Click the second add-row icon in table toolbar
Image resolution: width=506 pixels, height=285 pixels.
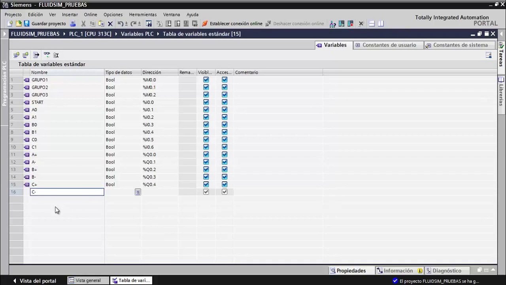[25, 55]
